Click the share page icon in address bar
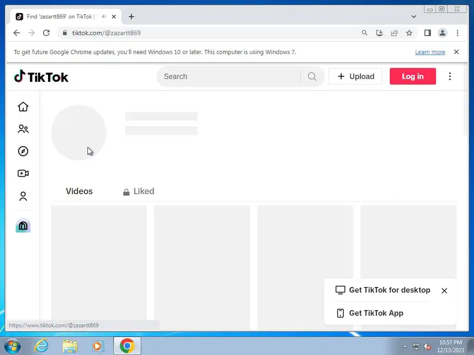 pyautogui.click(x=394, y=33)
